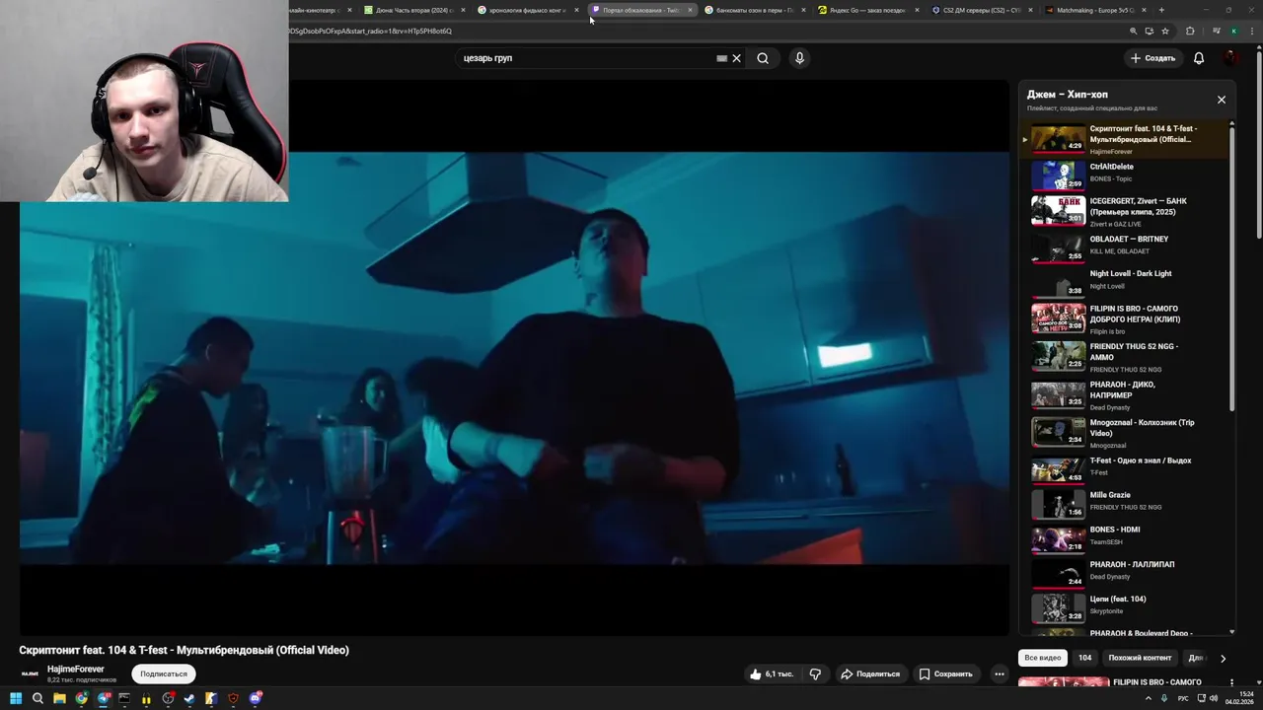Play Mille Grazie in playlist
Image resolution: width=1263 pixels, height=710 pixels.
click(x=1125, y=503)
